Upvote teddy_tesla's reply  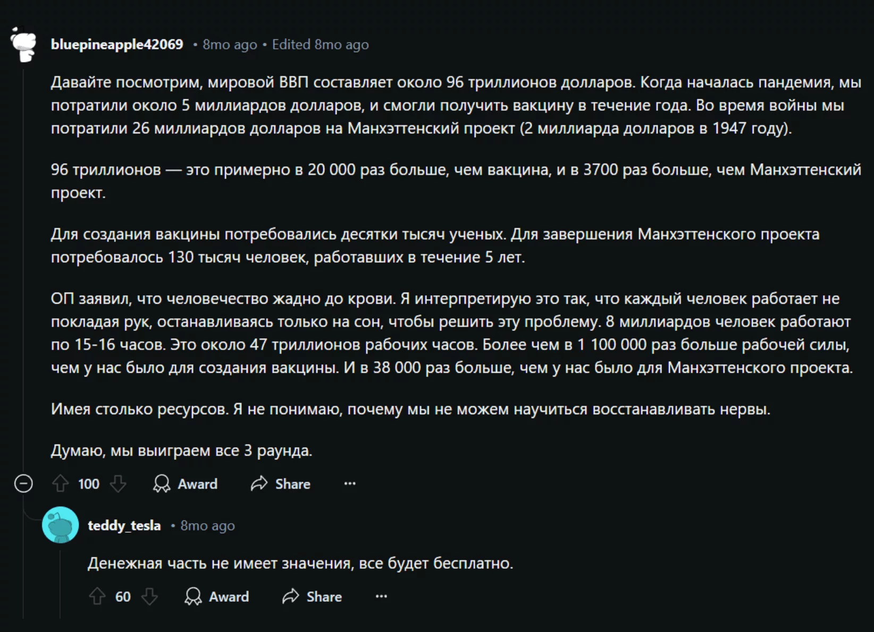(97, 596)
